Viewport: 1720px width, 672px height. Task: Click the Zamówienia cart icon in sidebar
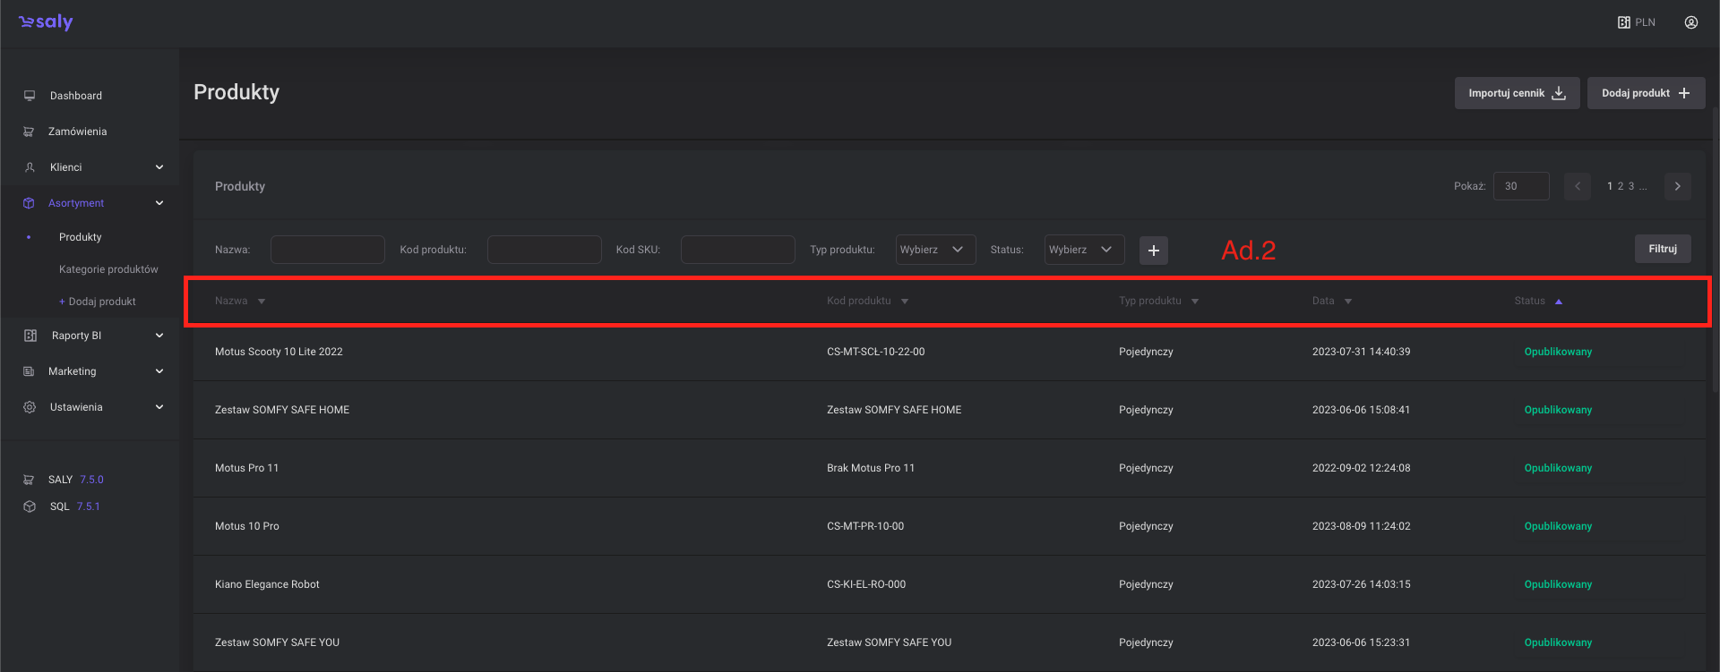pyautogui.click(x=29, y=132)
